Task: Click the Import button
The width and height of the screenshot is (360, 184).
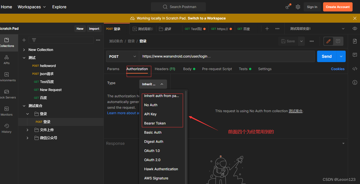Action: click(94, 29)
